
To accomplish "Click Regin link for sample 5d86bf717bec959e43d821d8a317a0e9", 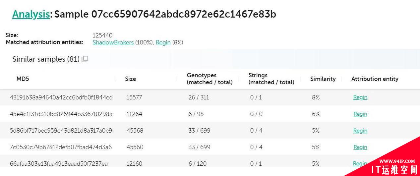I will 360,131.
